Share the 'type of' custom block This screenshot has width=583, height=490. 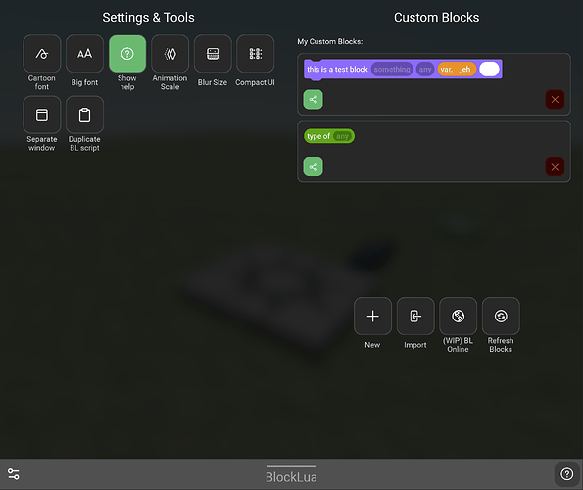coord(314,167)
